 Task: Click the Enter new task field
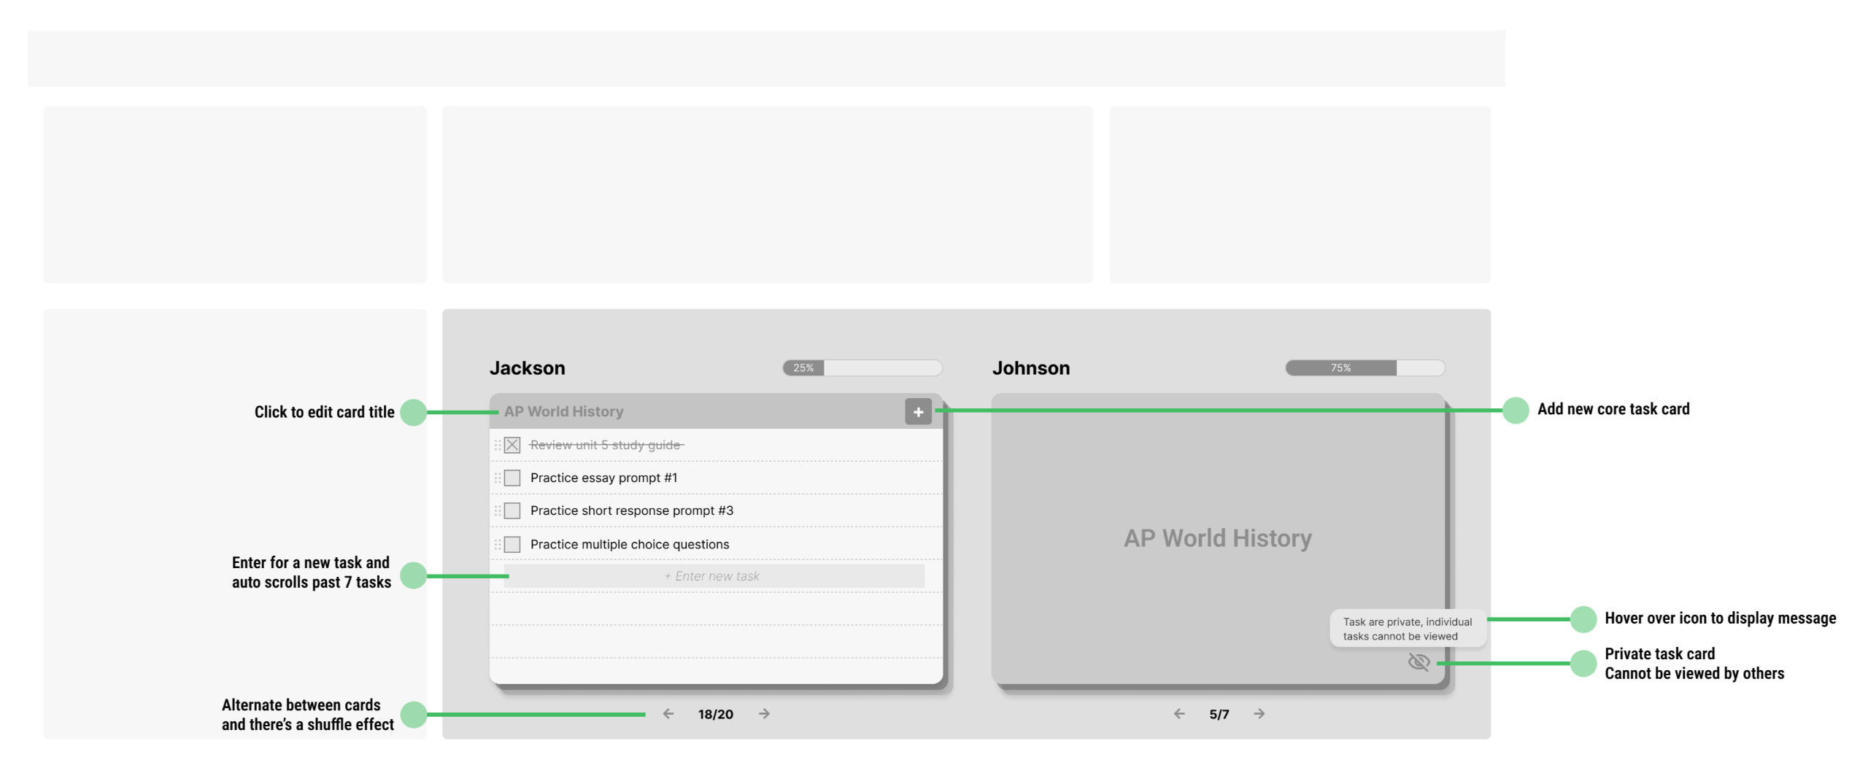coord(713,576)
